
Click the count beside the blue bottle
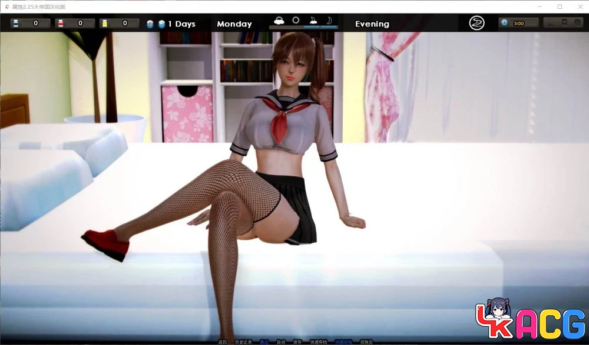pyautogui.click(x=36, y=24)
